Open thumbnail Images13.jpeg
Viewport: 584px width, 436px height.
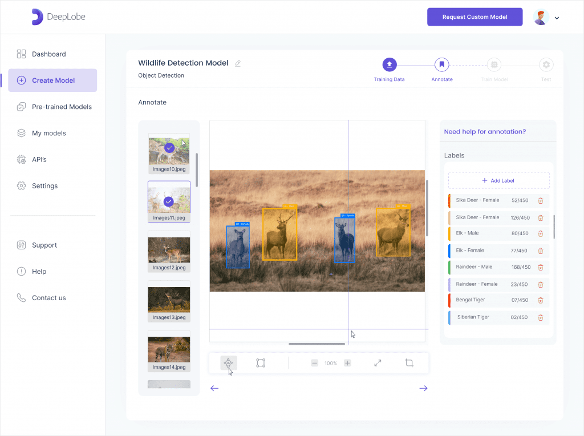[x=169, y=301]
